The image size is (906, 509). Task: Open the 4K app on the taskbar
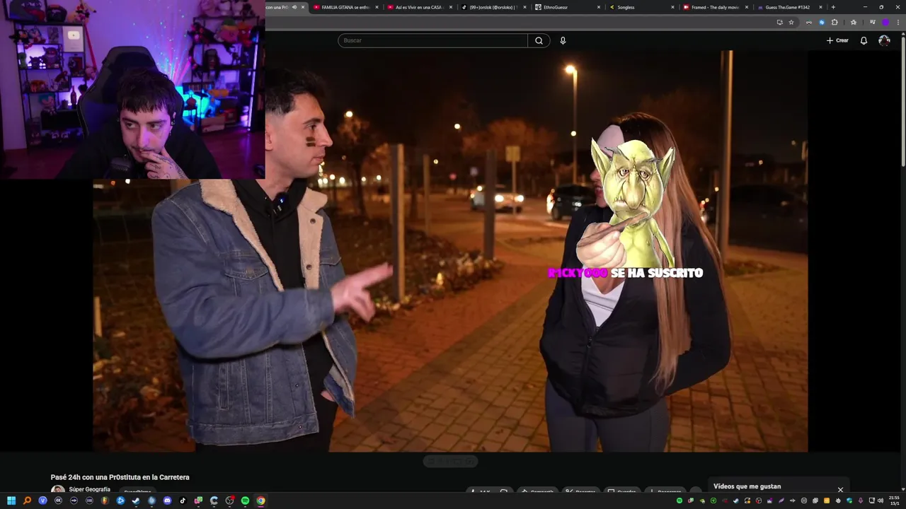coord(58,501)
